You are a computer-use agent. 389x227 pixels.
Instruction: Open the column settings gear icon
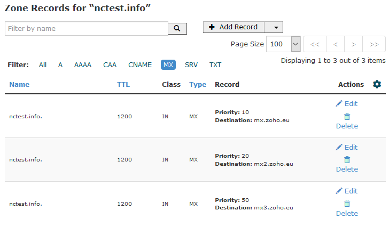point(377,84)
